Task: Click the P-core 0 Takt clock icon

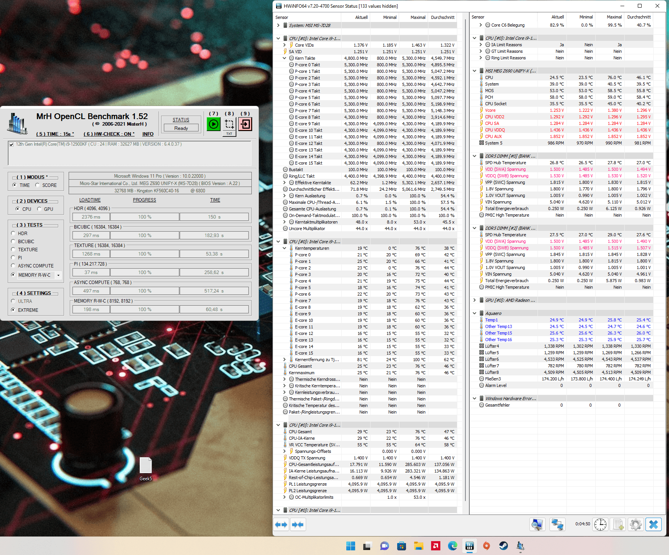Action: [292, 65]
